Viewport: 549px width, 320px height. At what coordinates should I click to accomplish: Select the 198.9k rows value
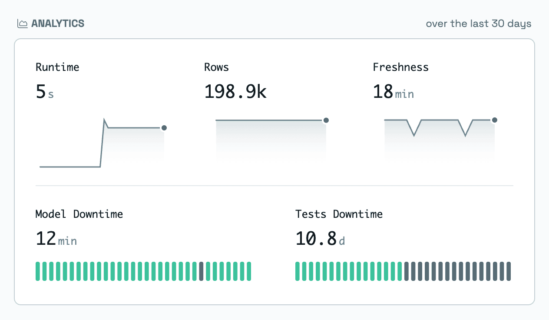coord(235,92)
